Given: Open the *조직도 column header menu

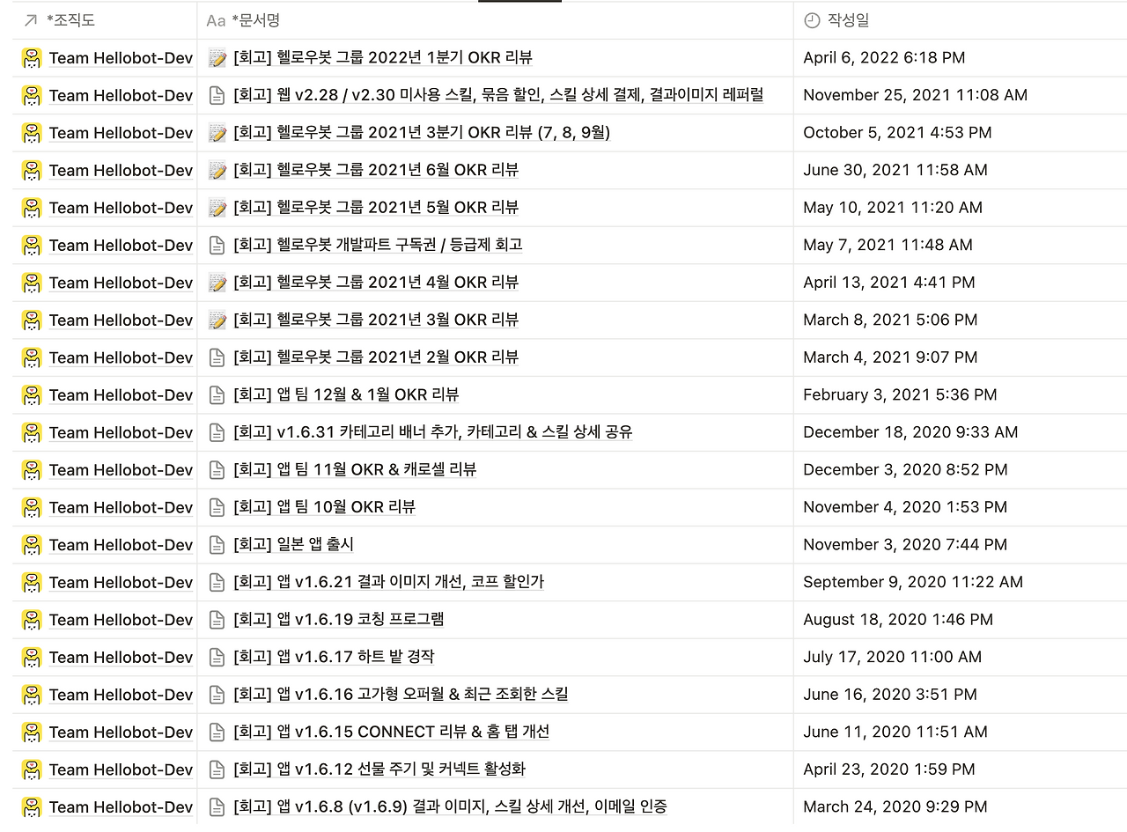Looking at the screenshot, I should (105, 20).
